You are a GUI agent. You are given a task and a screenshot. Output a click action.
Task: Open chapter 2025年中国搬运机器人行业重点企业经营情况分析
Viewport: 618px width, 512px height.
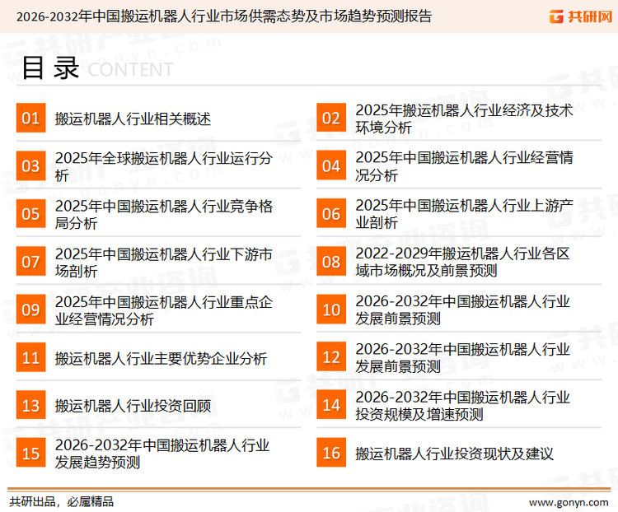(x=164, y=310)
